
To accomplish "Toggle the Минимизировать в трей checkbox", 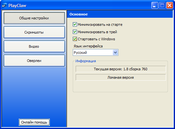I will (x=75, y=32).
